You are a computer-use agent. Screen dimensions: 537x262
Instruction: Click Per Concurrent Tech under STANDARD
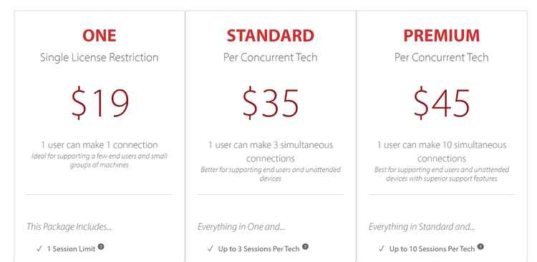pos(270,57)
